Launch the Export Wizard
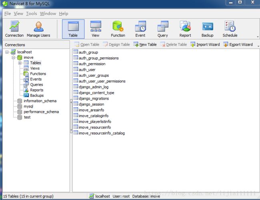The width and height of the screenshot is (260, 200). click(238, 44)
